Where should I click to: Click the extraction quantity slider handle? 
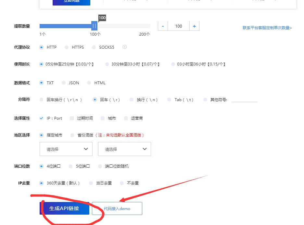pyautogui.click(x=94, y=25)
